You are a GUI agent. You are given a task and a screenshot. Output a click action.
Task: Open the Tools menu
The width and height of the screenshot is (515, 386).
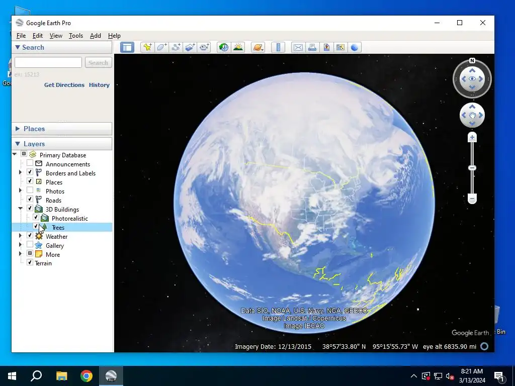[x=76, y=36]
